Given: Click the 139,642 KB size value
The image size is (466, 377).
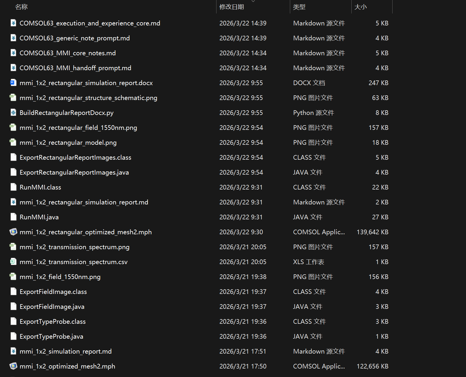Looking at the screenshot, I should tap(372, 232).
